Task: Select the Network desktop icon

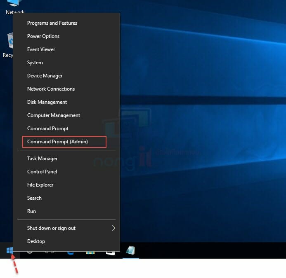Action: coord(14,7)
